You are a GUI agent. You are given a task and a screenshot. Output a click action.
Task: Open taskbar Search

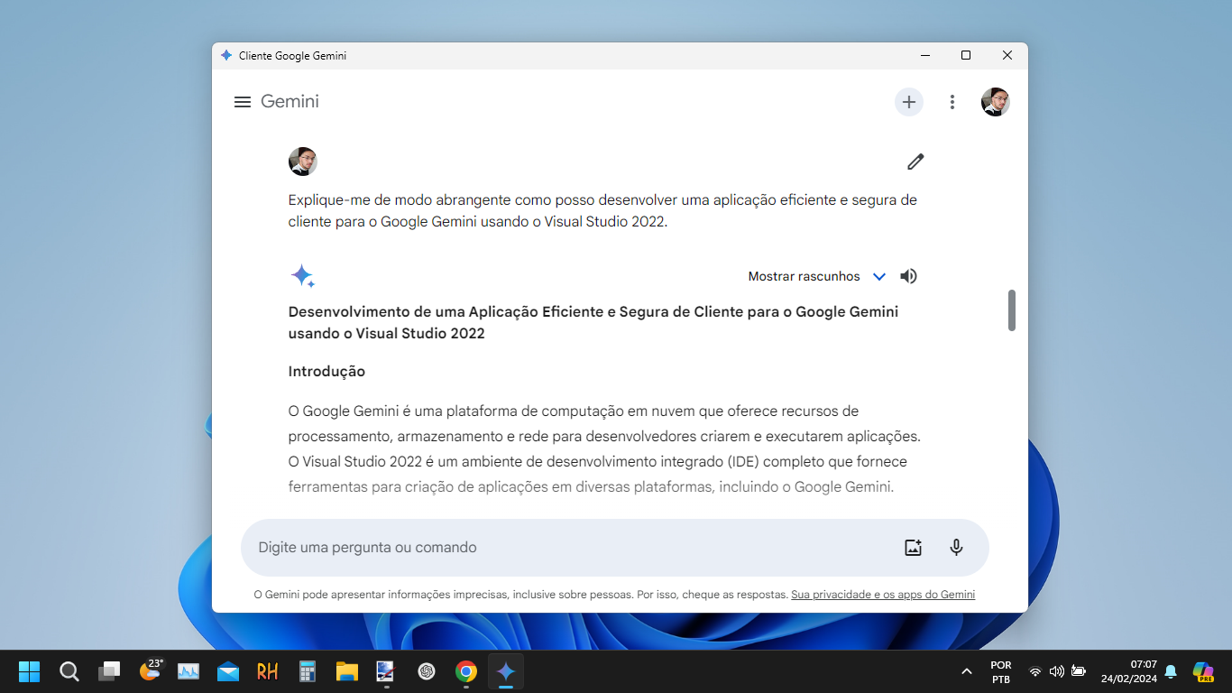point(69,671)
